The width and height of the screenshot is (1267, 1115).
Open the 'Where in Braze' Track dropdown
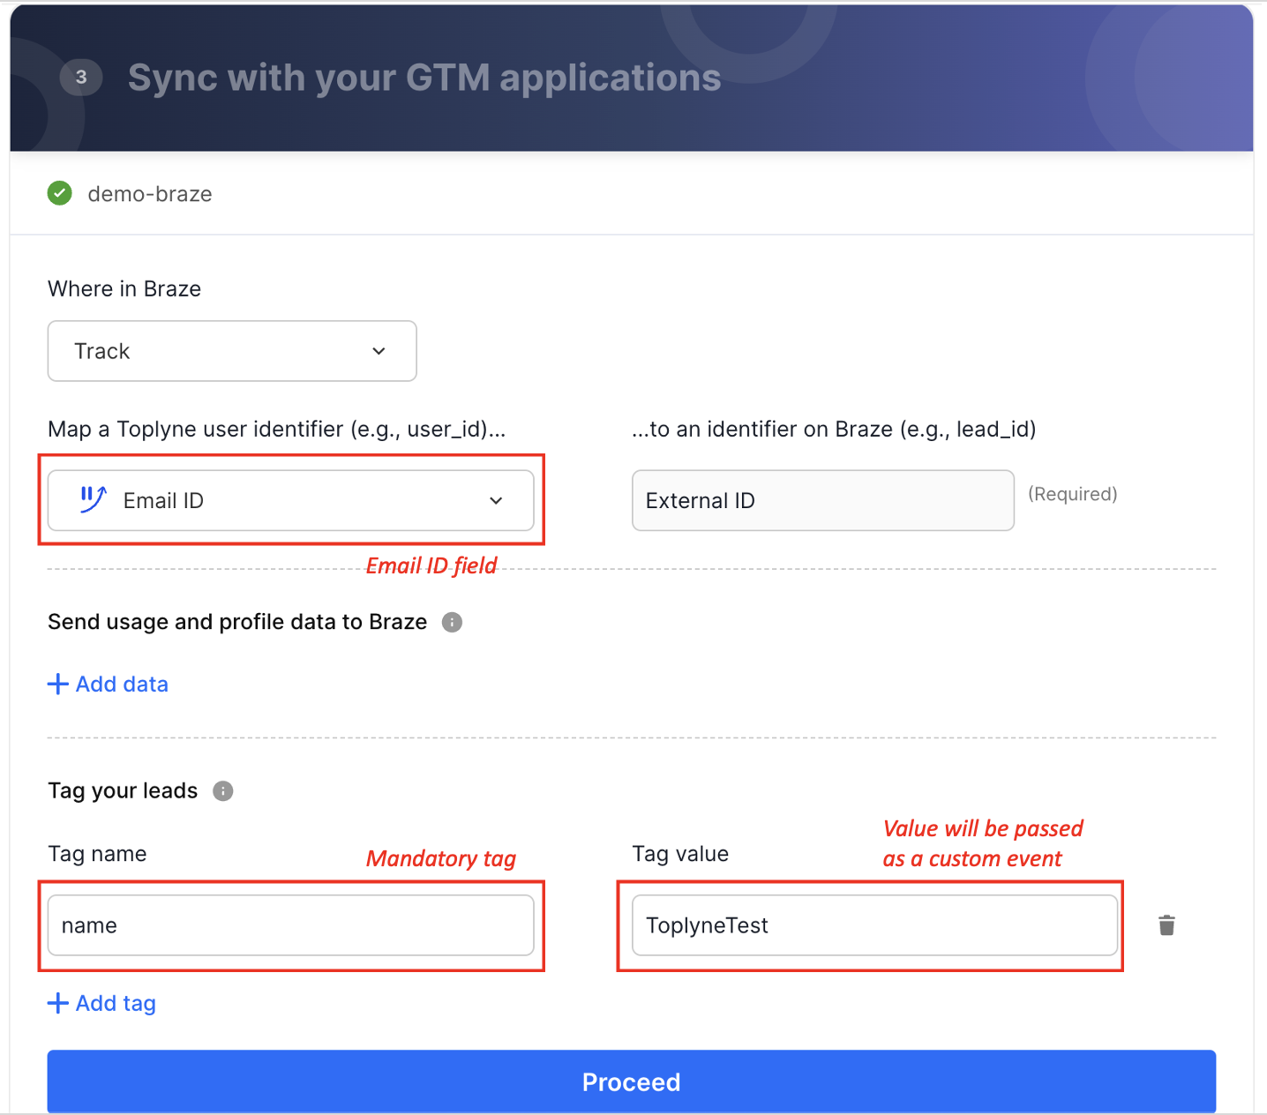click(x=232, y=351)
